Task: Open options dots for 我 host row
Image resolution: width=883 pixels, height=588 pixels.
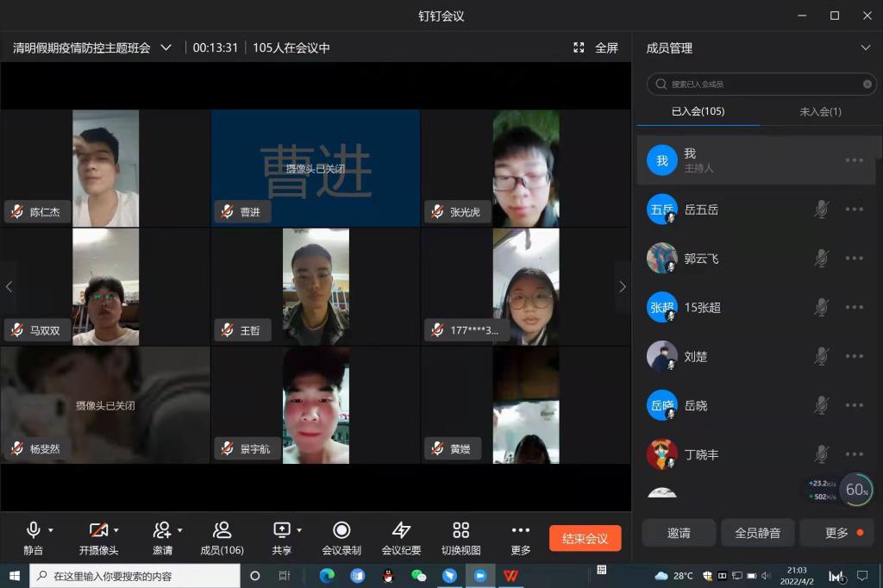Action: click(855, 160)
